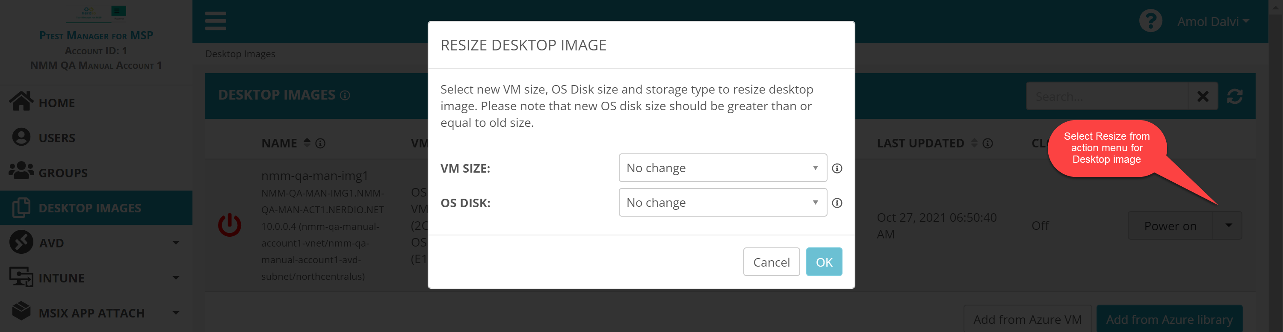This screenshot has height=332, width=1283.
Task: Open the help question mark icon
Action: point(1150,21)
